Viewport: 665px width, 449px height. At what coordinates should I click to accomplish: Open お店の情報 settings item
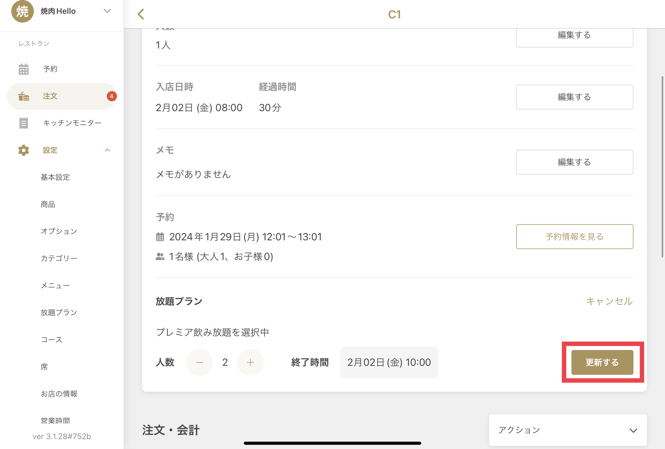tap(59, 394)
